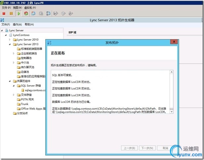Click the SIP 域 heading
This screenshot has width=204, height=160.
point(72,32)
